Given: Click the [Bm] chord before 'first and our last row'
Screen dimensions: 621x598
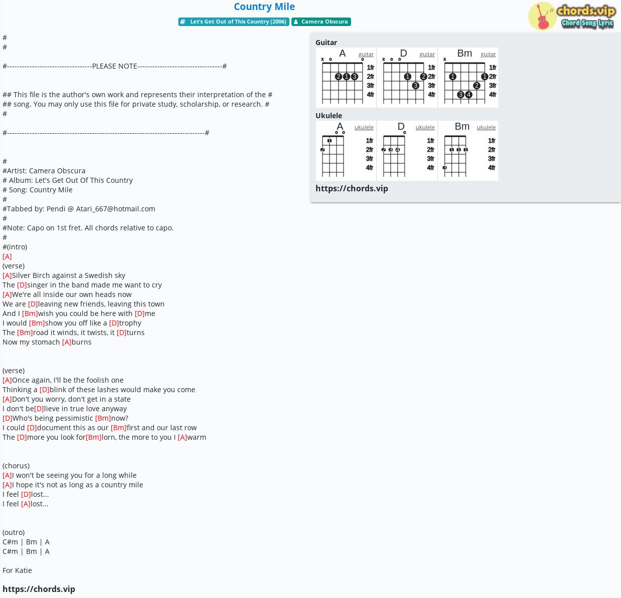Looking at the screenshot, I should 119,428.
